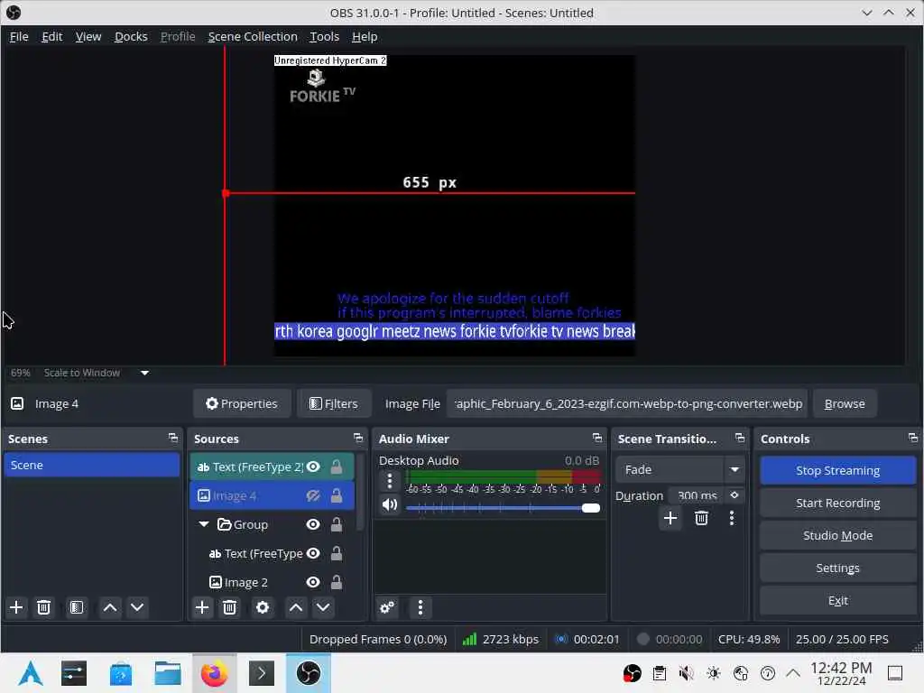Click the Exit button
The image size is (924, 693).
coord(837,600)
